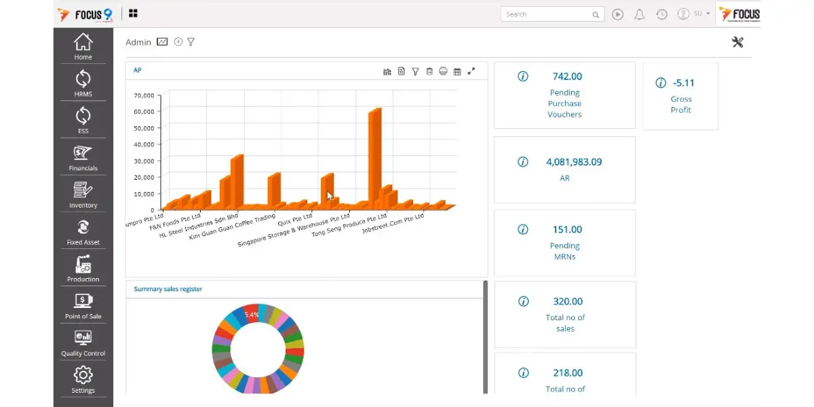Click the Jobstreet.Com Pte Ltd axis label
Viewport: 814px width, 407px height.
coord(393,222)
